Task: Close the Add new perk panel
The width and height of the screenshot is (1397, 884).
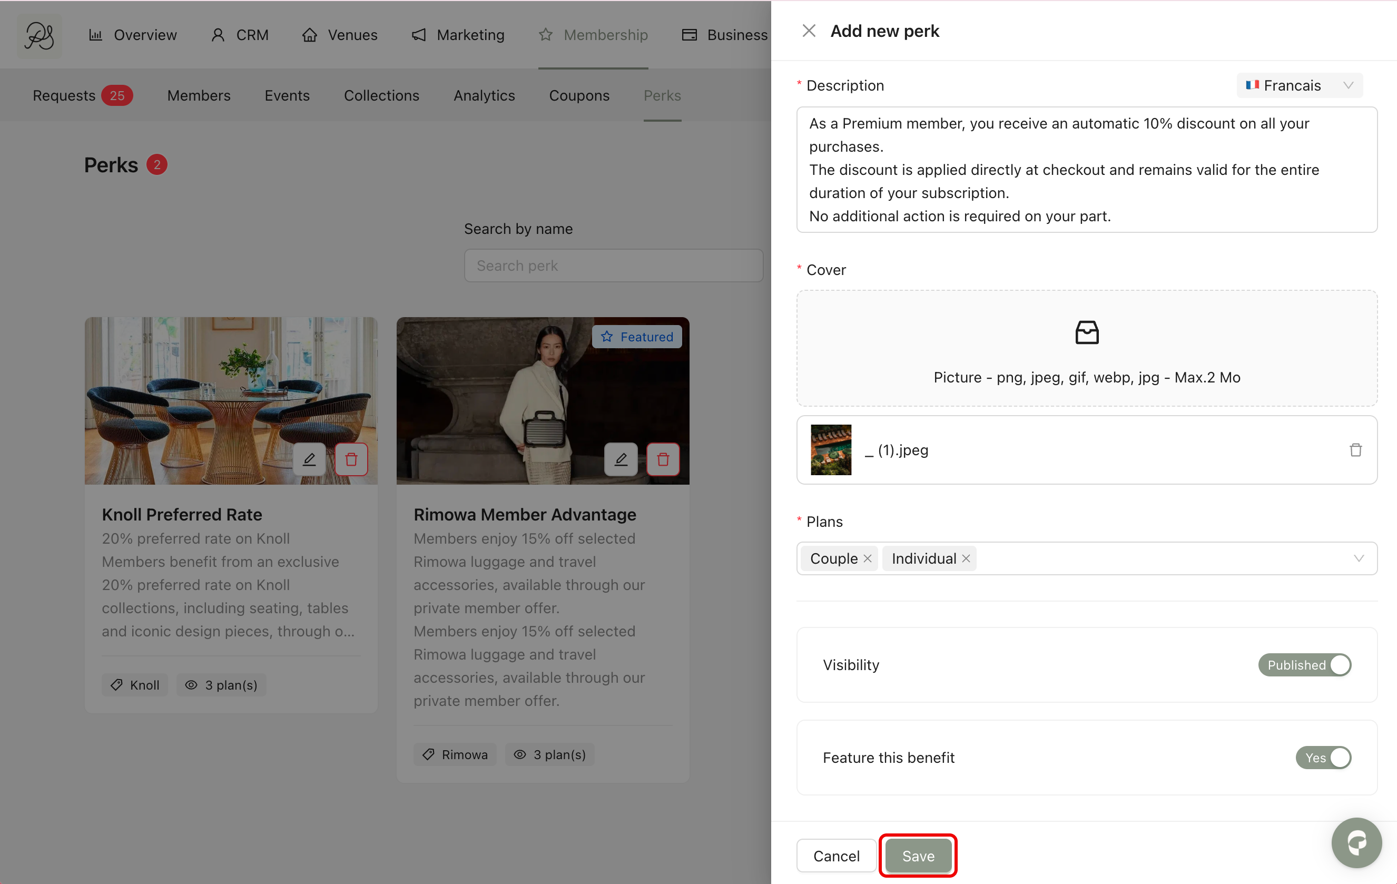Action: click(809, 31)
